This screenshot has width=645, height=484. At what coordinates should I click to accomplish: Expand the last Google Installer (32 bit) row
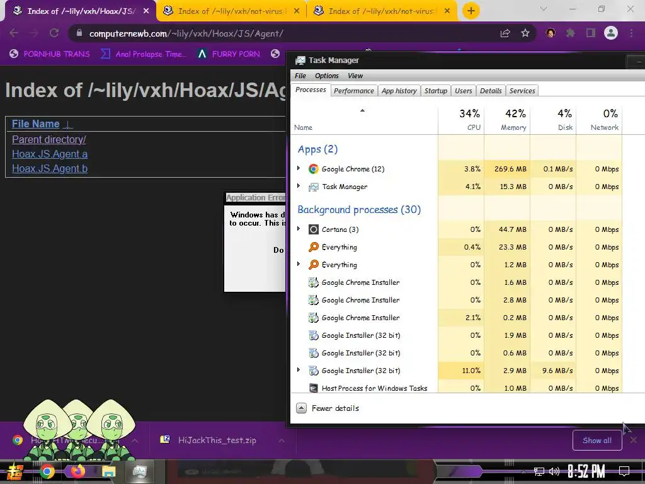tap(299, 370)
